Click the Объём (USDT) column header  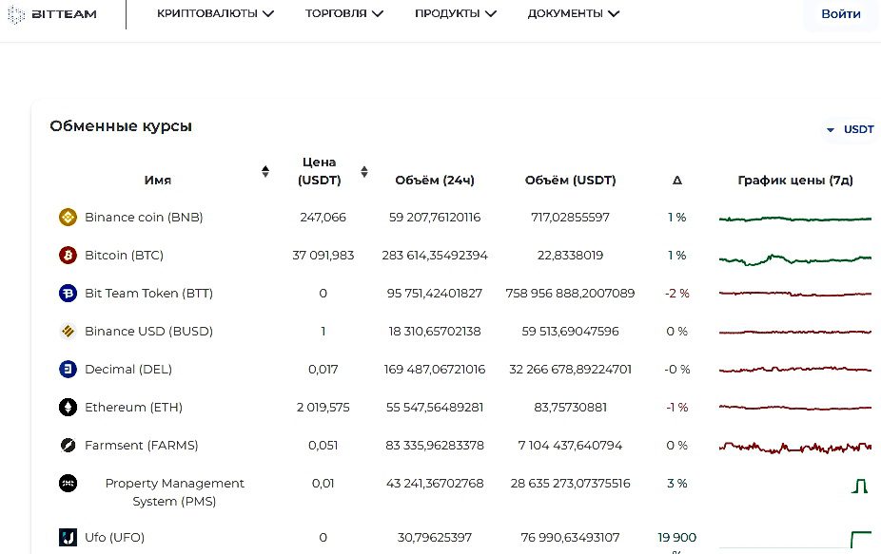[x=570, y=181]
